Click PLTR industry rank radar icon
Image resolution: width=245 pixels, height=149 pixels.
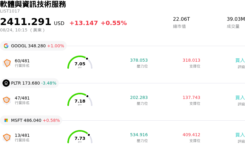pyautogui.click(x=7, y=100)
